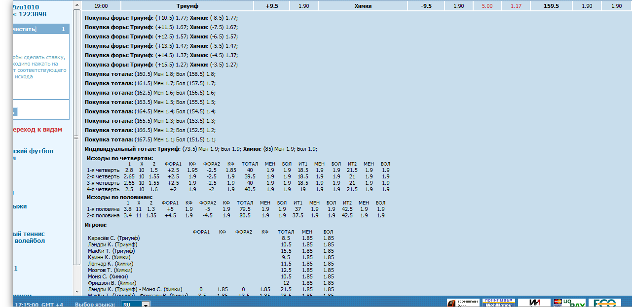
Task: Select 80.5 total in the 2-я половина row
Action: tap(245, 215)
